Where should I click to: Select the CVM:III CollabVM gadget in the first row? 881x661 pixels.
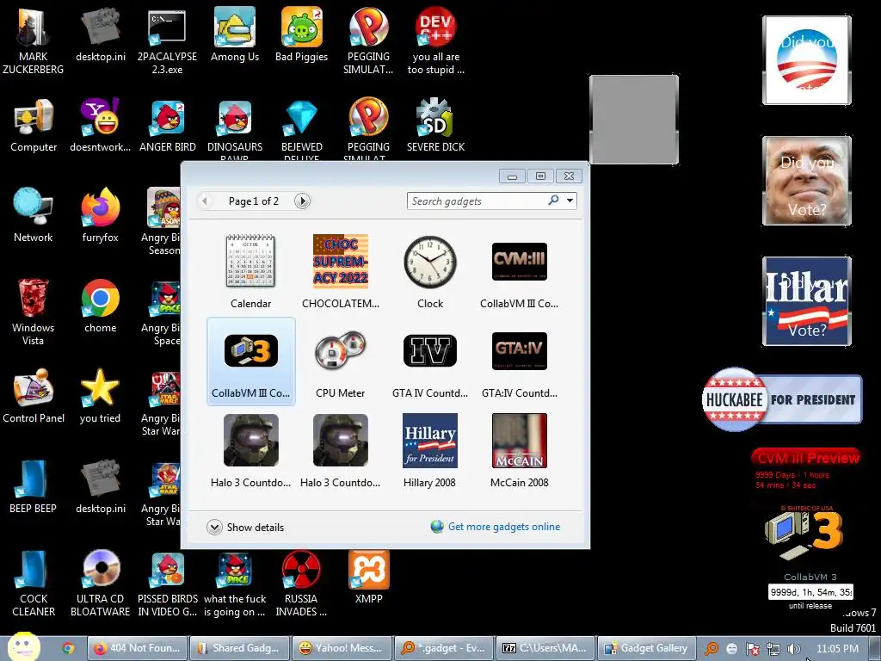pyautogui.click(x=519, y=271)
